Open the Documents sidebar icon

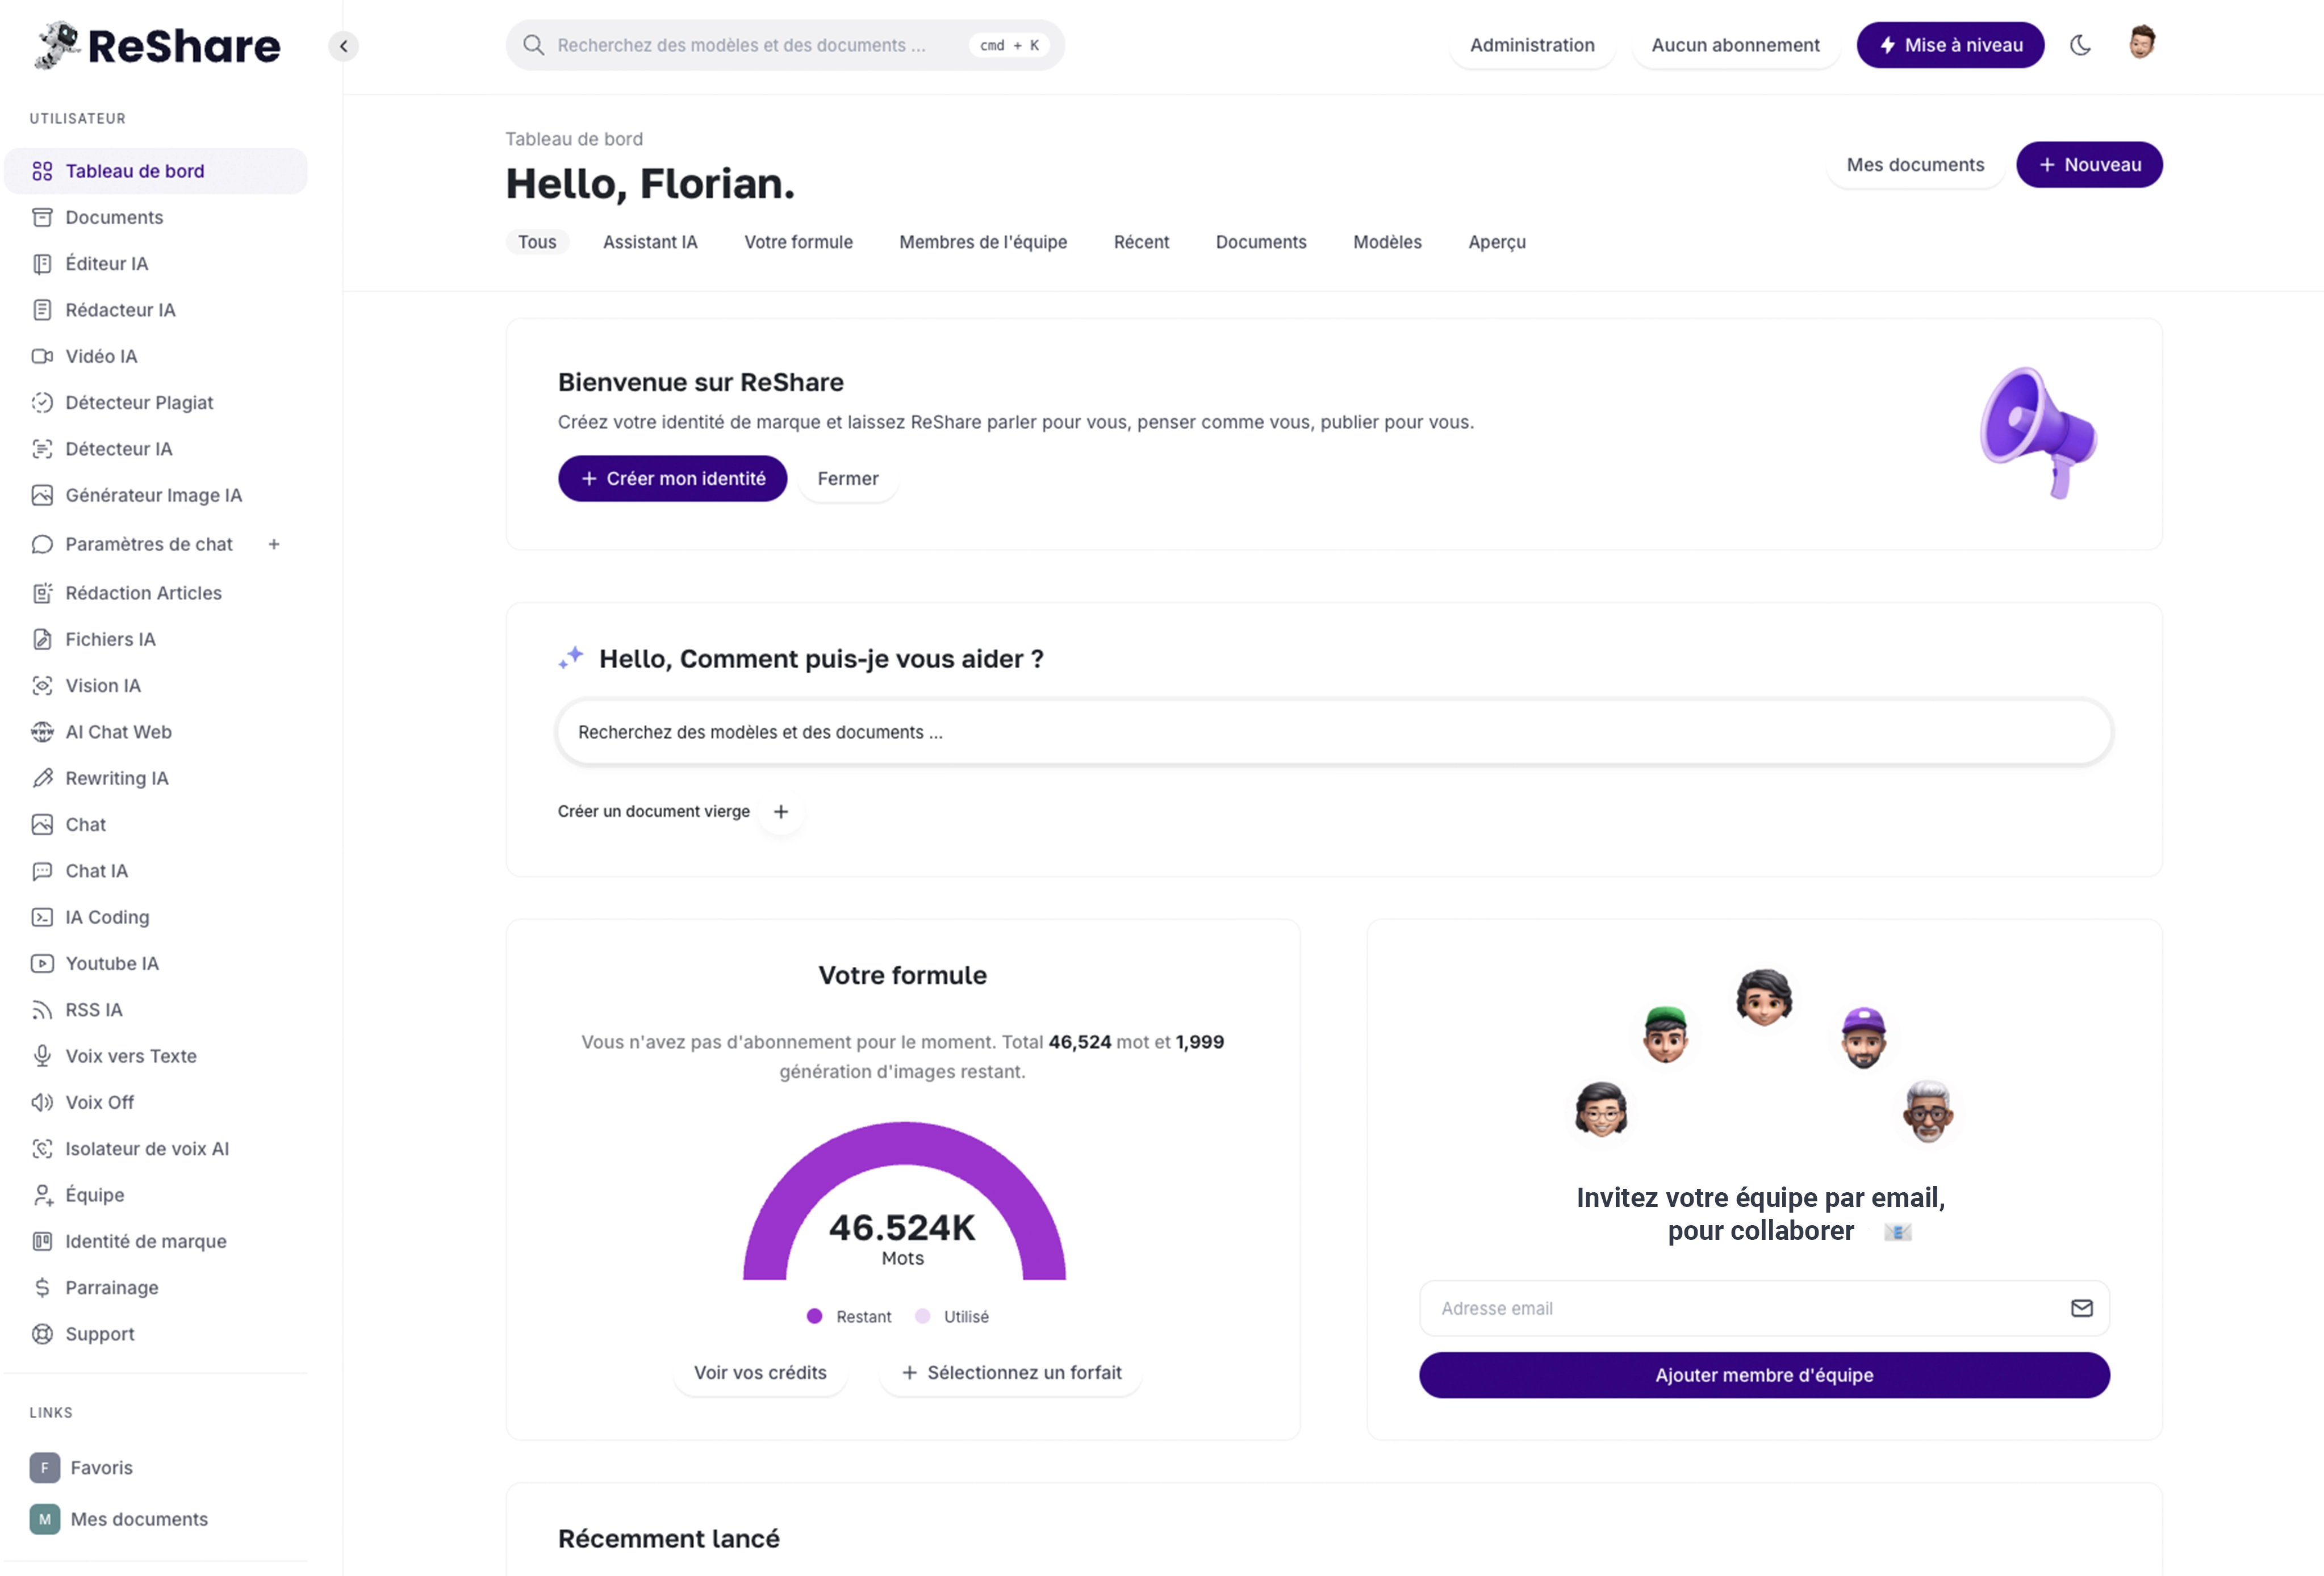pos(42,217)
